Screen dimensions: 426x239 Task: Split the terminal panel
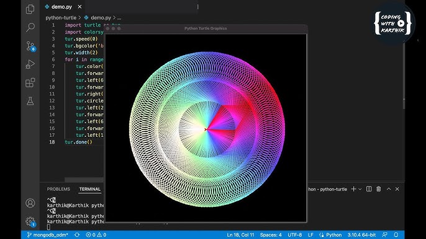point(369,189)
